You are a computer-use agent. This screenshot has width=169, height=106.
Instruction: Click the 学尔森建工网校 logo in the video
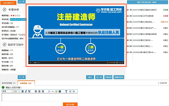point(109,11)
